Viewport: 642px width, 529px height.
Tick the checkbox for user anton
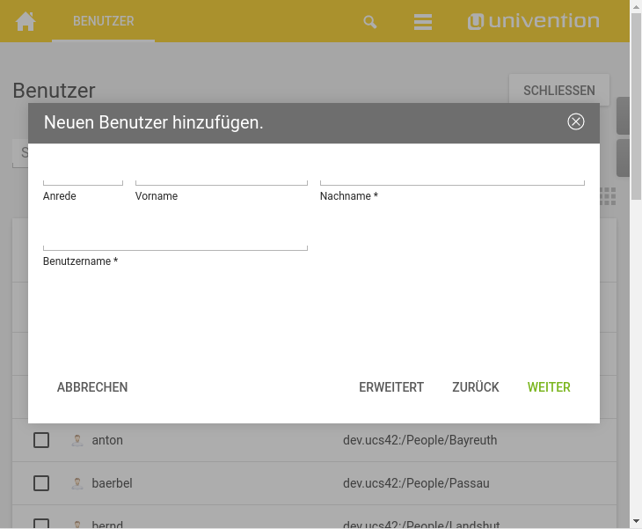coord(41,440)
